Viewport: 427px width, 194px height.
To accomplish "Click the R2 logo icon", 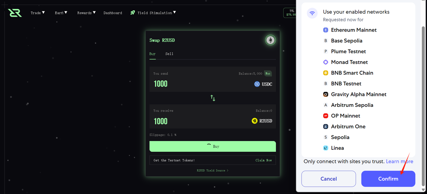I will 15,13.
